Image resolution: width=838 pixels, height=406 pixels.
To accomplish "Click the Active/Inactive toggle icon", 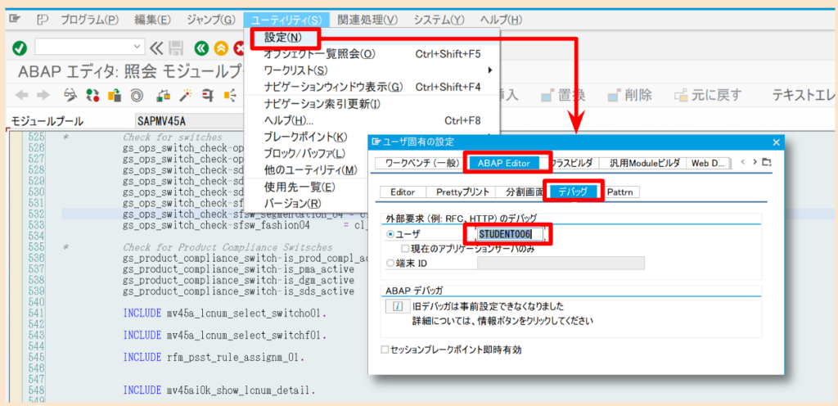I will click(92, 96).
